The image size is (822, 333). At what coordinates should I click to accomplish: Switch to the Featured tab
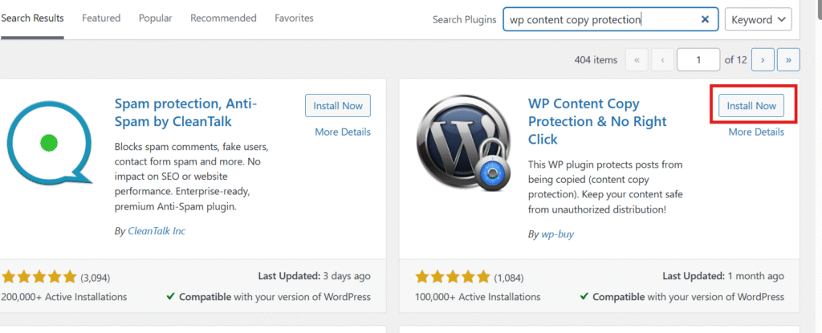pos(101,18)
